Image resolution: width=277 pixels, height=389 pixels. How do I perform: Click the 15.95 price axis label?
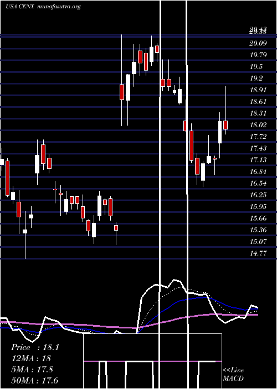[258, 206]
